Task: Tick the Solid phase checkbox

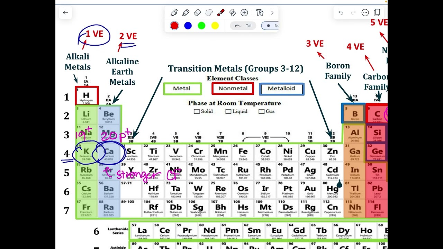Action: pyautogui.click(x=197, y=111)
